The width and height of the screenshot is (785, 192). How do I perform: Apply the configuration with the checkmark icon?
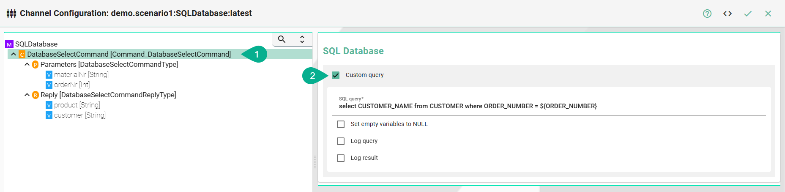pyautogui.click(x=747, y=14)
